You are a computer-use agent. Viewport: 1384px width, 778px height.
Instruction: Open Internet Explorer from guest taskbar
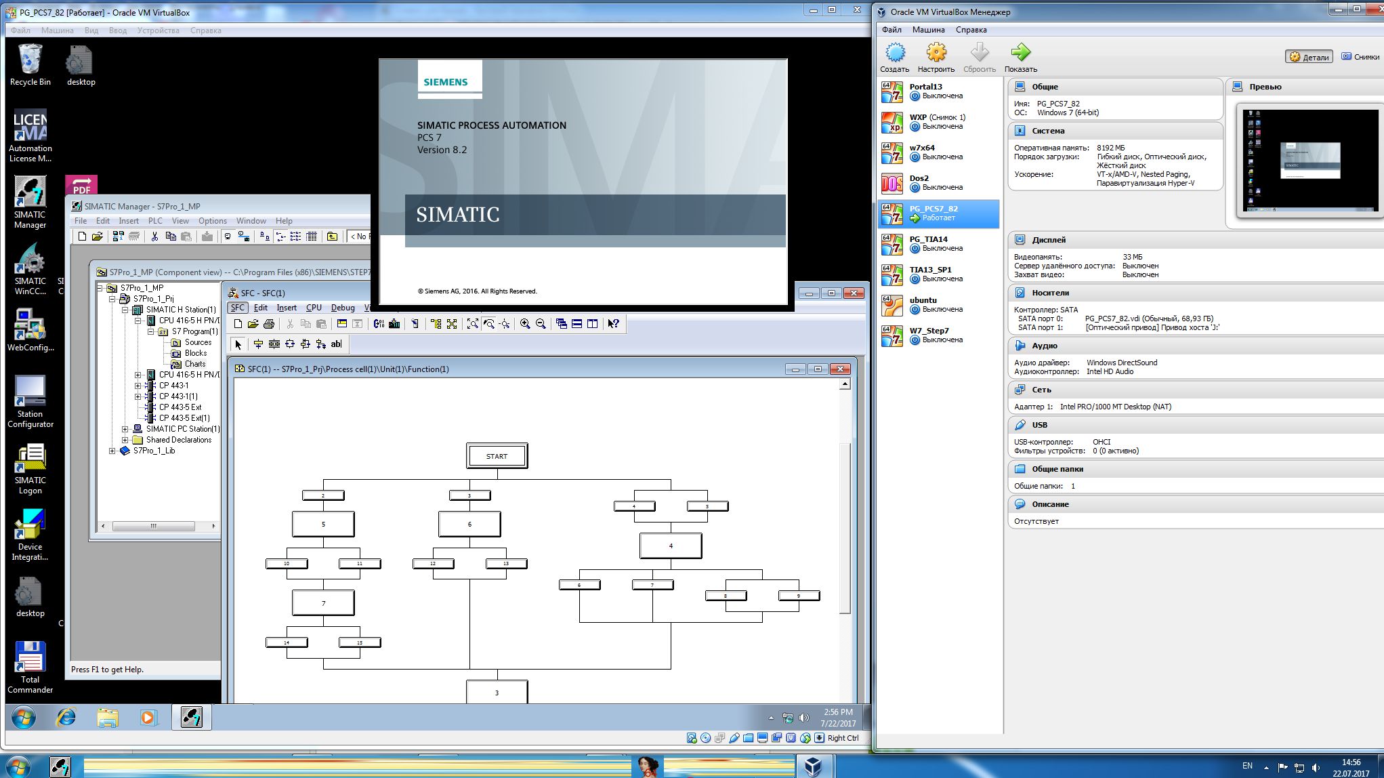pos(66,717)
